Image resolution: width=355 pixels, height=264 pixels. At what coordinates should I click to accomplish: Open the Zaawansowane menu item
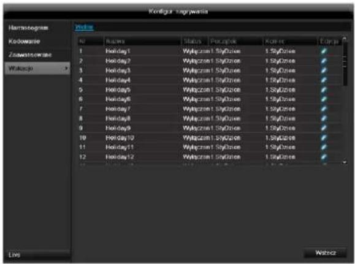pyautogui.click(x=37, y=55)
